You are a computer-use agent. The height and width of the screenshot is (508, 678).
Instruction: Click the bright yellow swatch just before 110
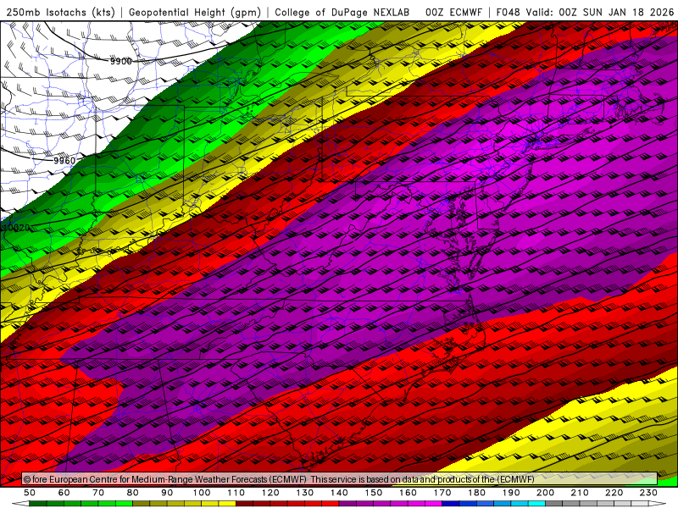click(x=227, y=504)
